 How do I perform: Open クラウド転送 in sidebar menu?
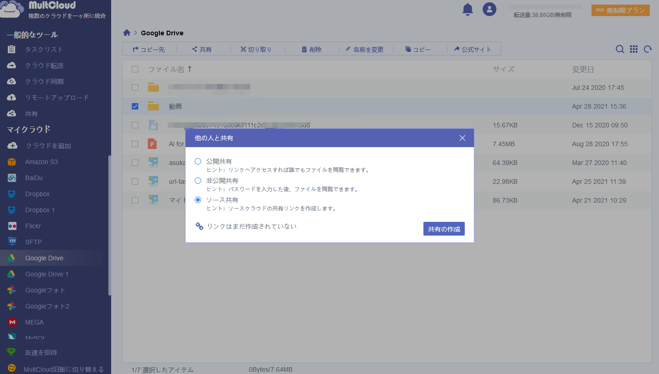pyautogui.click(x=44, y=66)
